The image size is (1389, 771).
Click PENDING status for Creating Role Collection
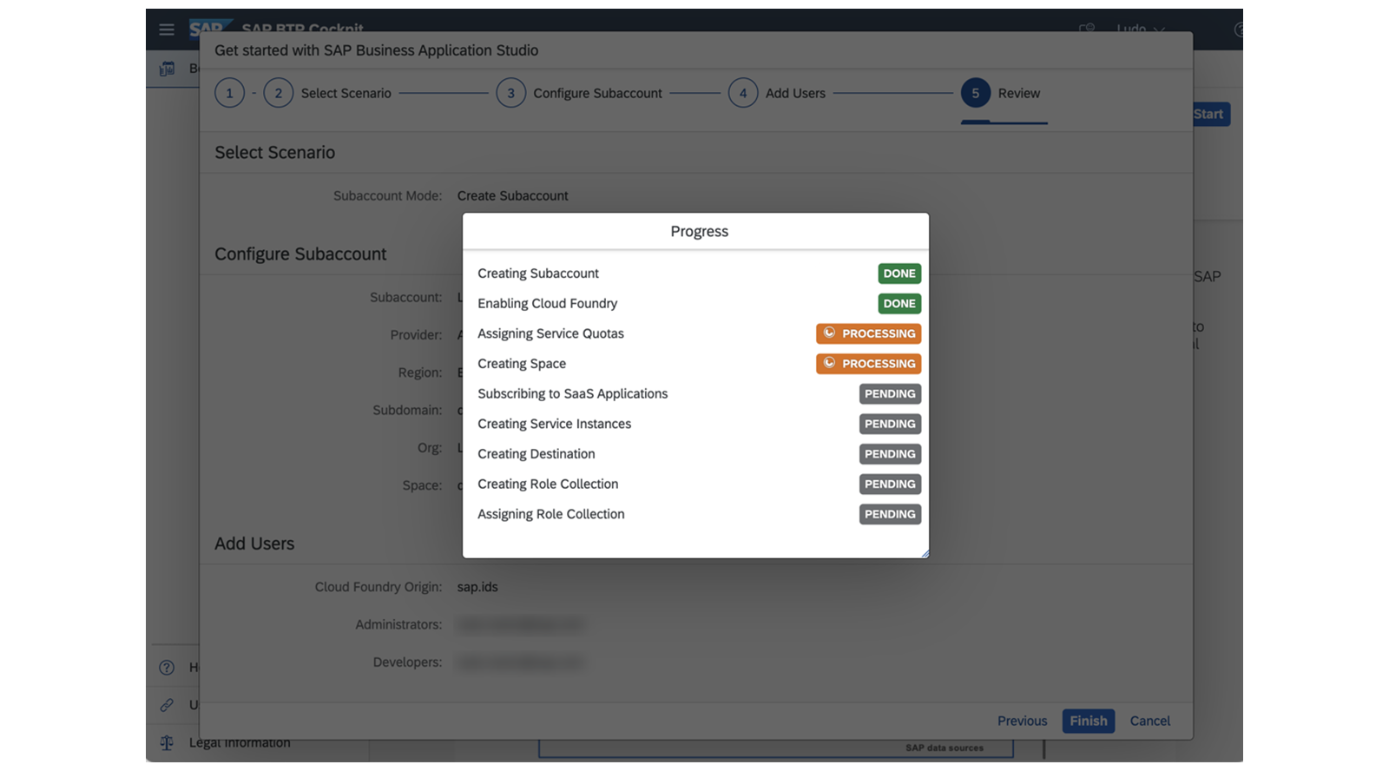[890, 484]
